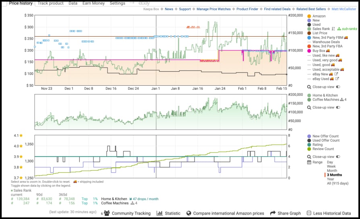
Task: Click the ebay logo in top bar
Action: [144, 3]
